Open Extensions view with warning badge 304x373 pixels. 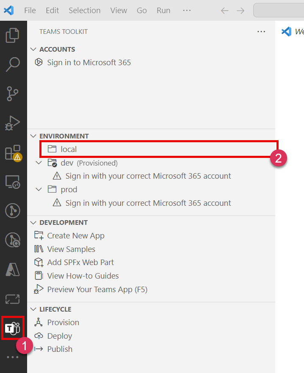pos(13,153)
